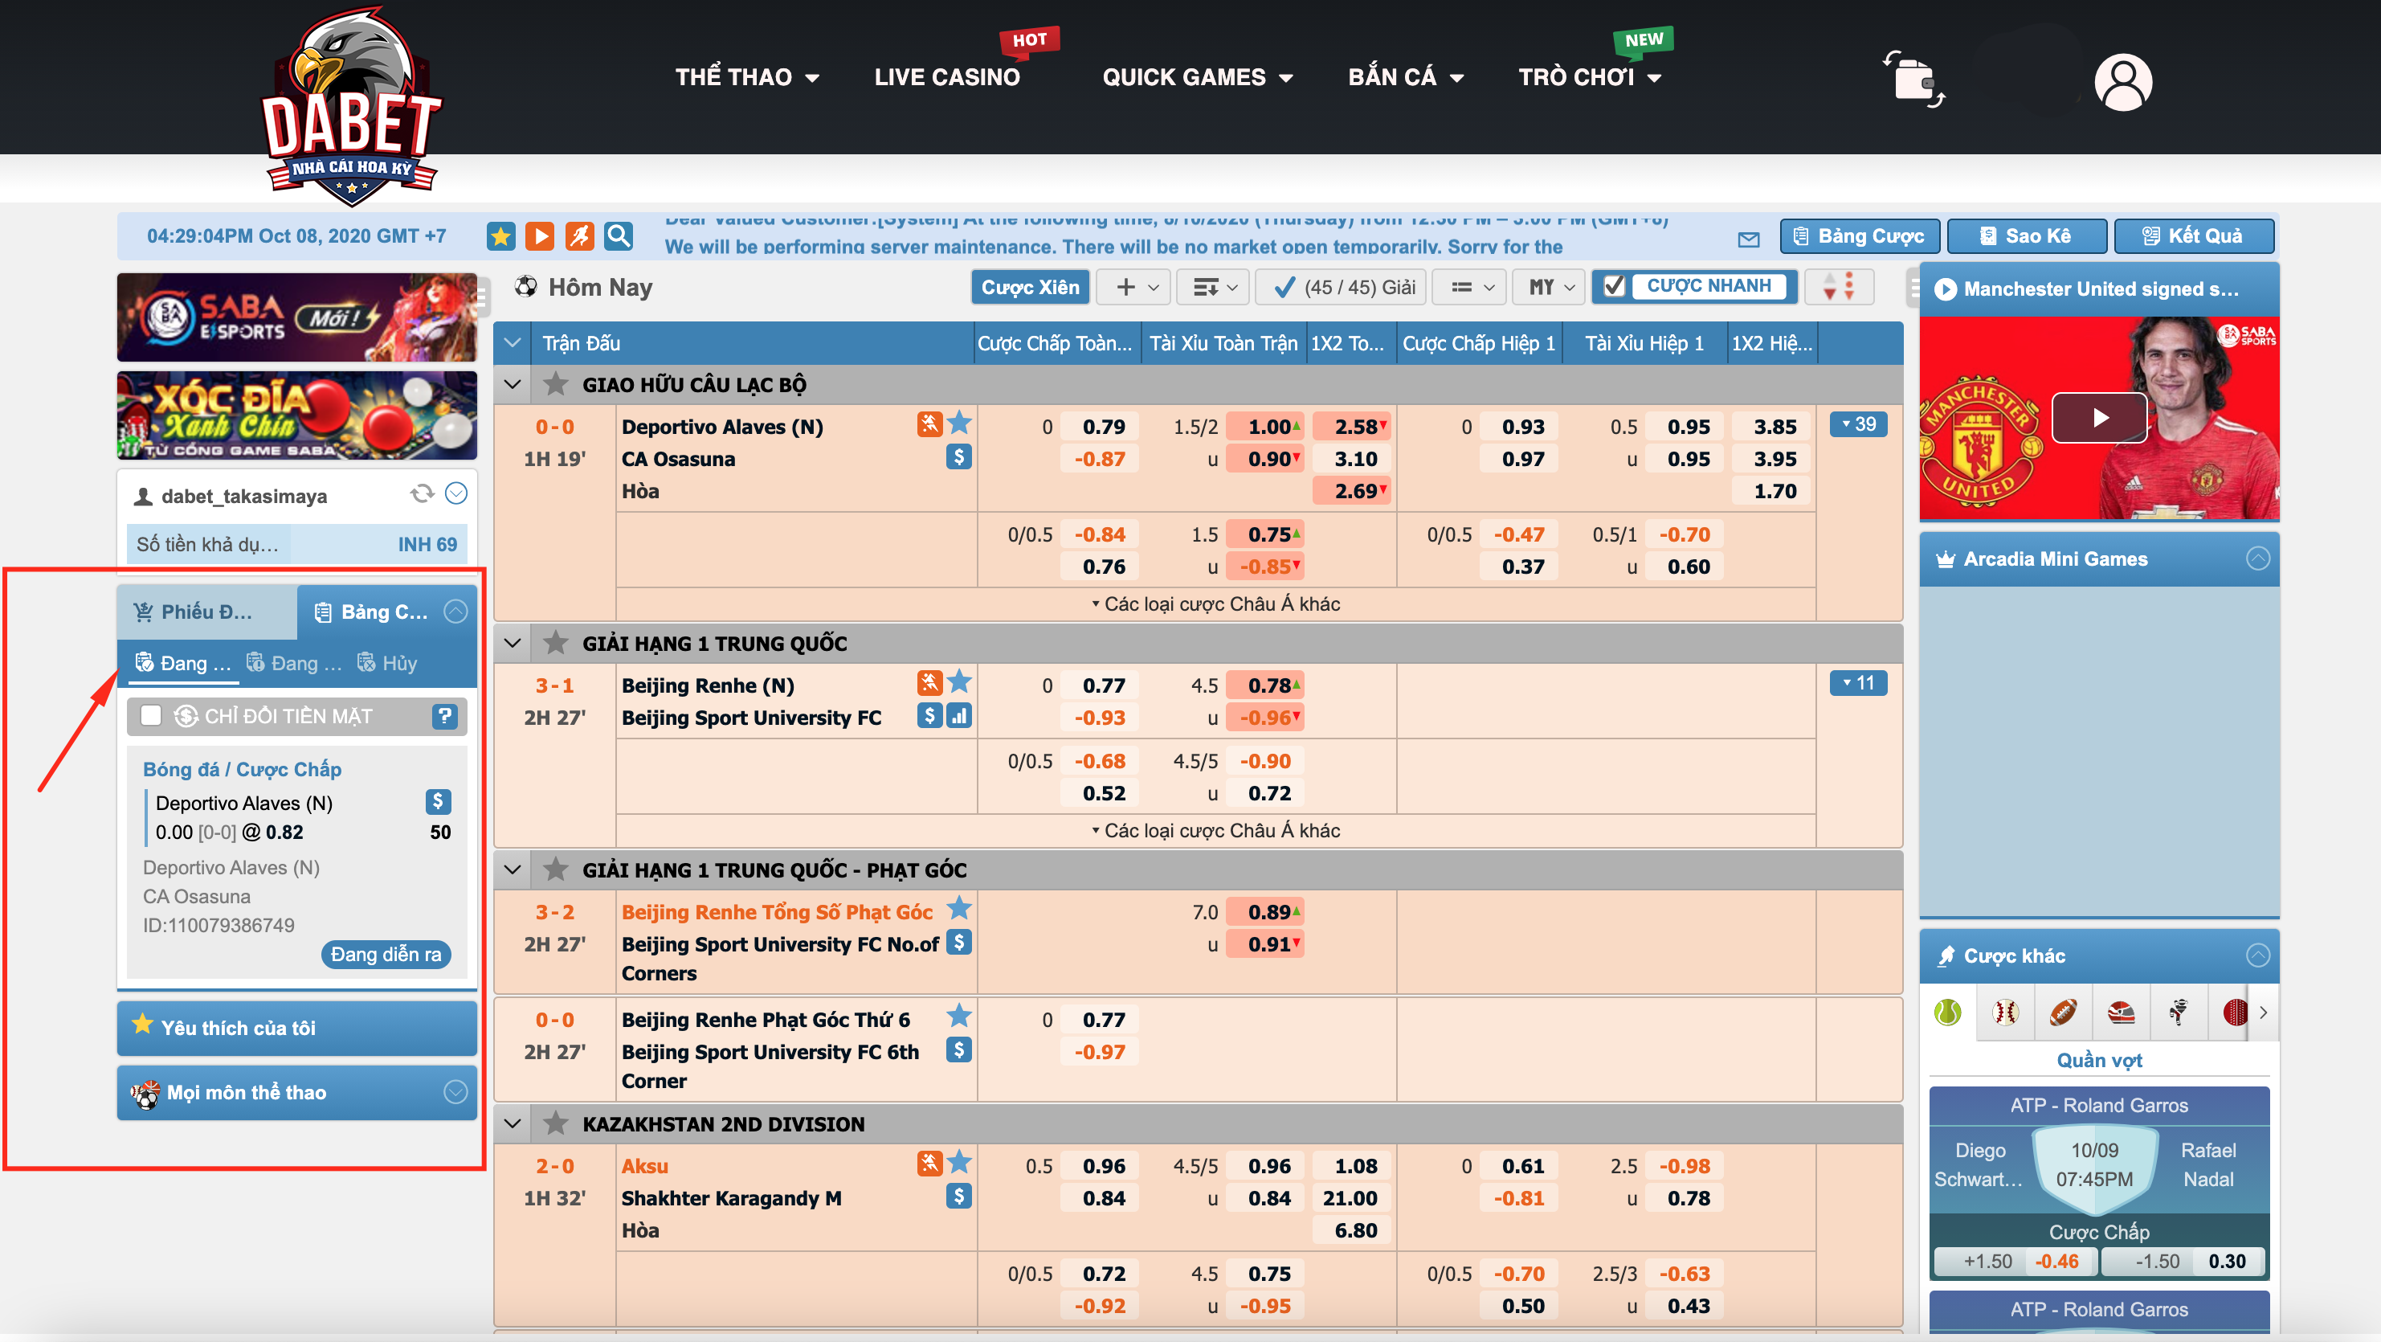
Task: Collapse all matches with the Trận Đấu header chevron
Action: (x=513, y=343)
